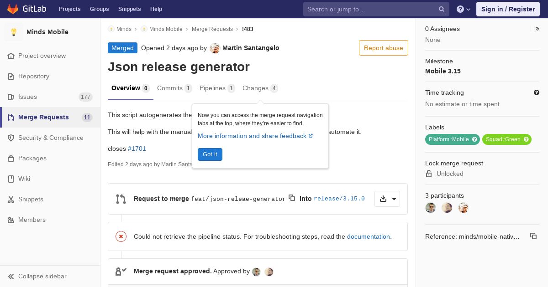Click the !483 breadcrumb item

click(248, 29)
